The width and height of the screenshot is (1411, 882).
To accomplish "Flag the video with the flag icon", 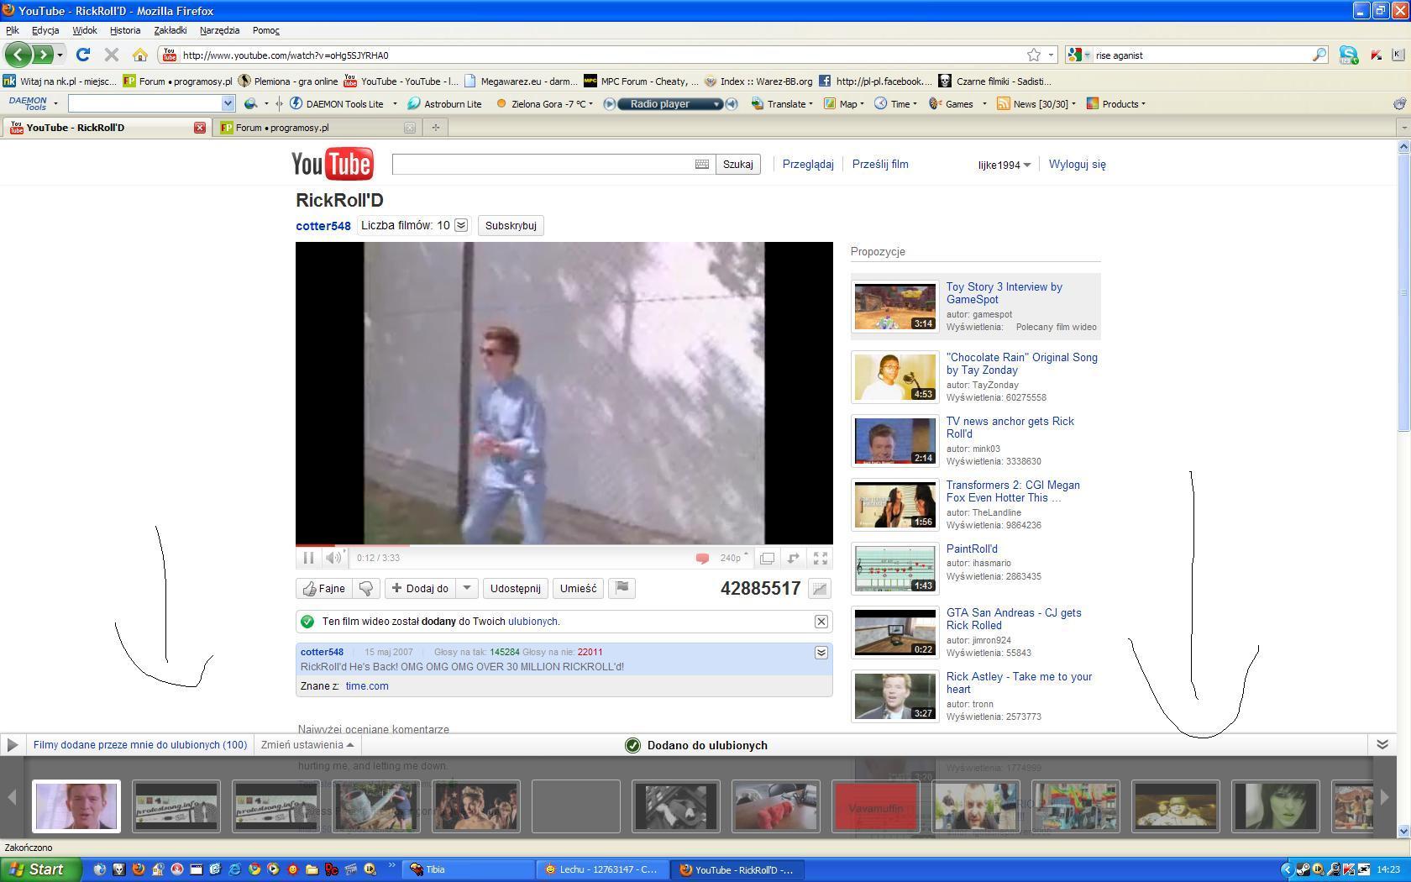I will [622, 589].
